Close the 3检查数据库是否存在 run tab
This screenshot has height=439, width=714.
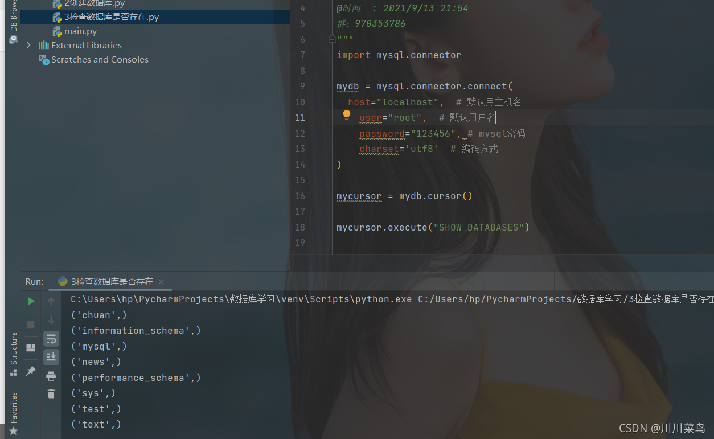point(161,281)
